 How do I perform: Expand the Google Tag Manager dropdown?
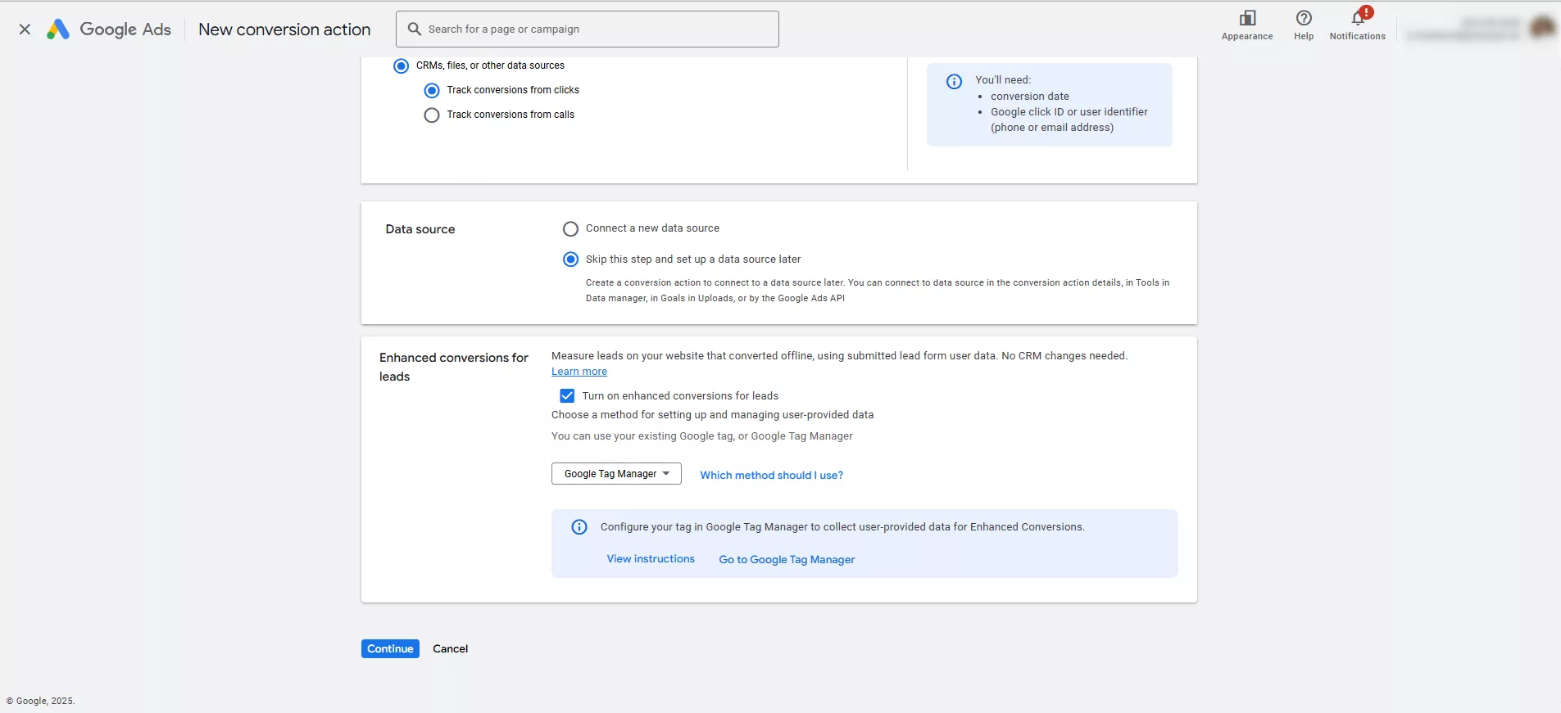coord(616,474)
